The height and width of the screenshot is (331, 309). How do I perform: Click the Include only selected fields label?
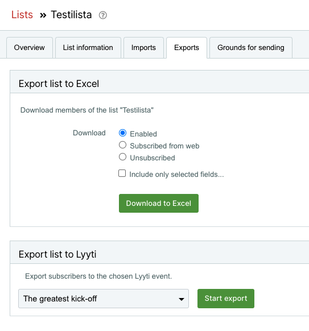176,175
